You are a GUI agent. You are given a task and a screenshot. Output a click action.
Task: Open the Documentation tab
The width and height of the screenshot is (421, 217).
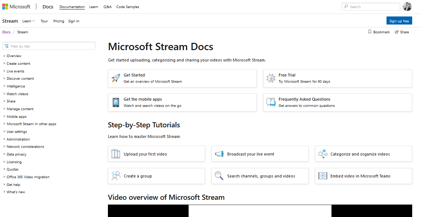(72, 7)
